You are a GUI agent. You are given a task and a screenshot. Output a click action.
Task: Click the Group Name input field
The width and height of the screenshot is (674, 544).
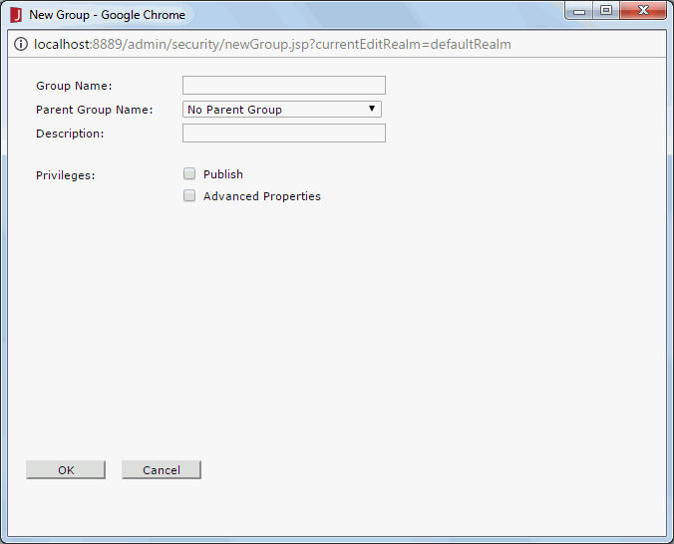(x=284, y=85)
